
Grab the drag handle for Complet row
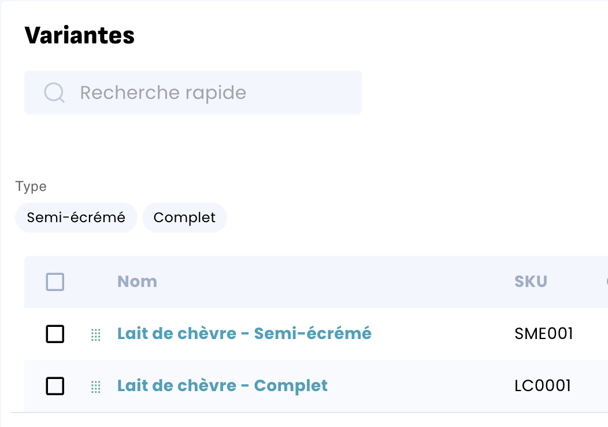[x=96, y=386]
